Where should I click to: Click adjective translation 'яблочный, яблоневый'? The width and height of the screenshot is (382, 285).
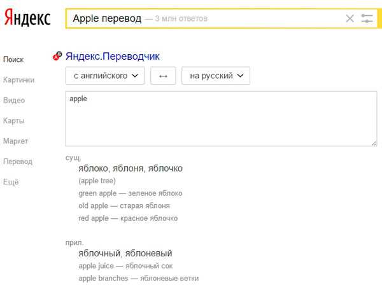click(x=125, y=253)
